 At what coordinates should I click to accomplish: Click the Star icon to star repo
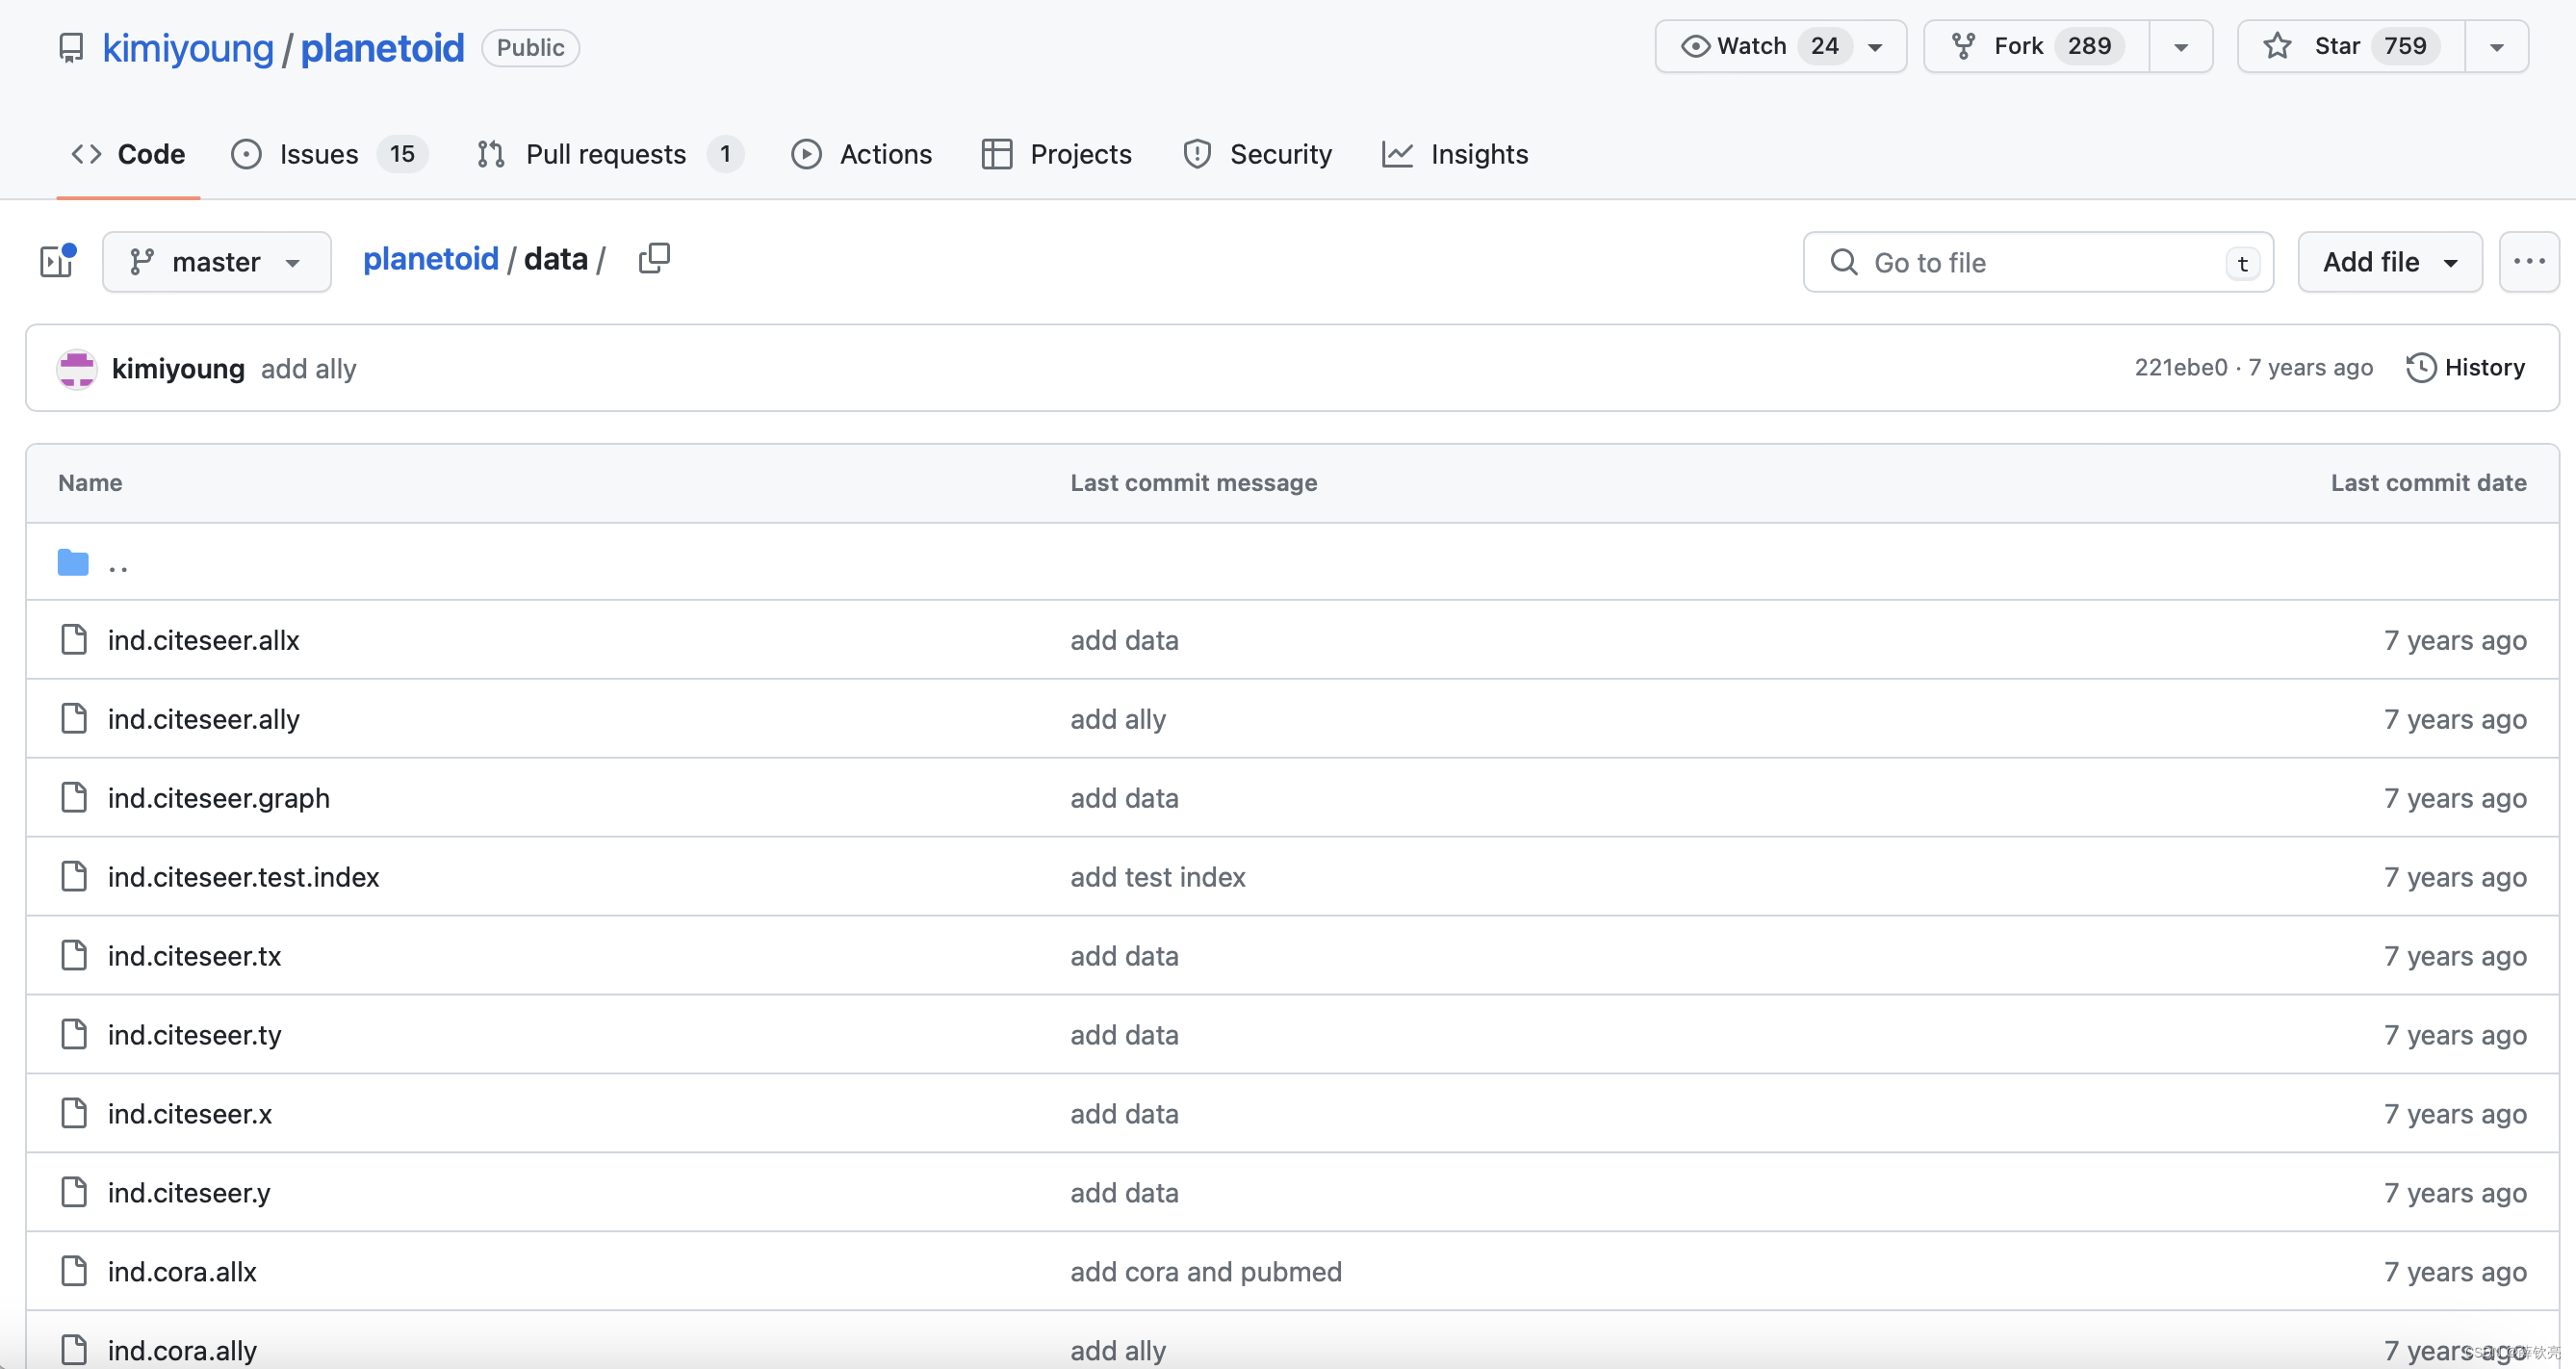pyautogui.click(x=2278, y=46)
